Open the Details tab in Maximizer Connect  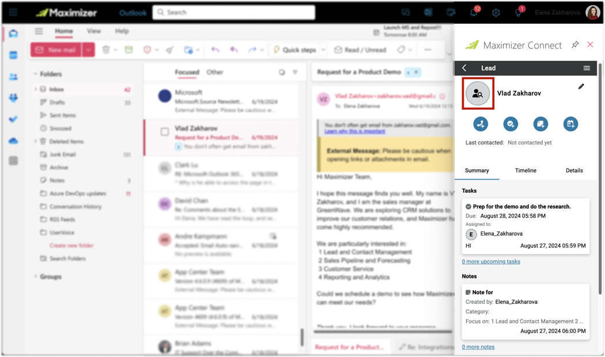point(574,170)
